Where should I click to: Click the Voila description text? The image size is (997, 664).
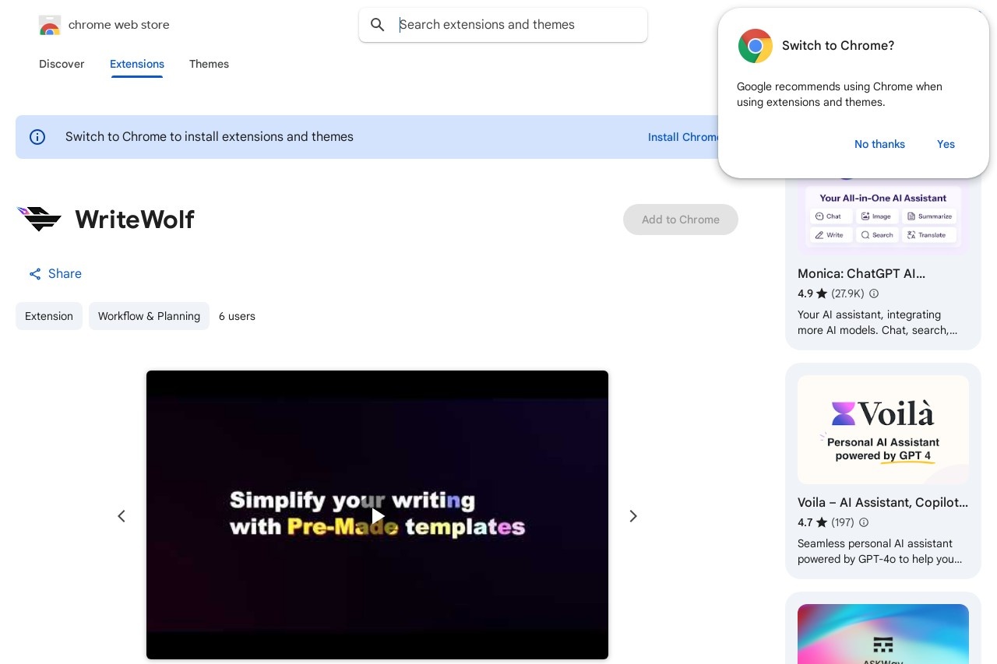880,551
